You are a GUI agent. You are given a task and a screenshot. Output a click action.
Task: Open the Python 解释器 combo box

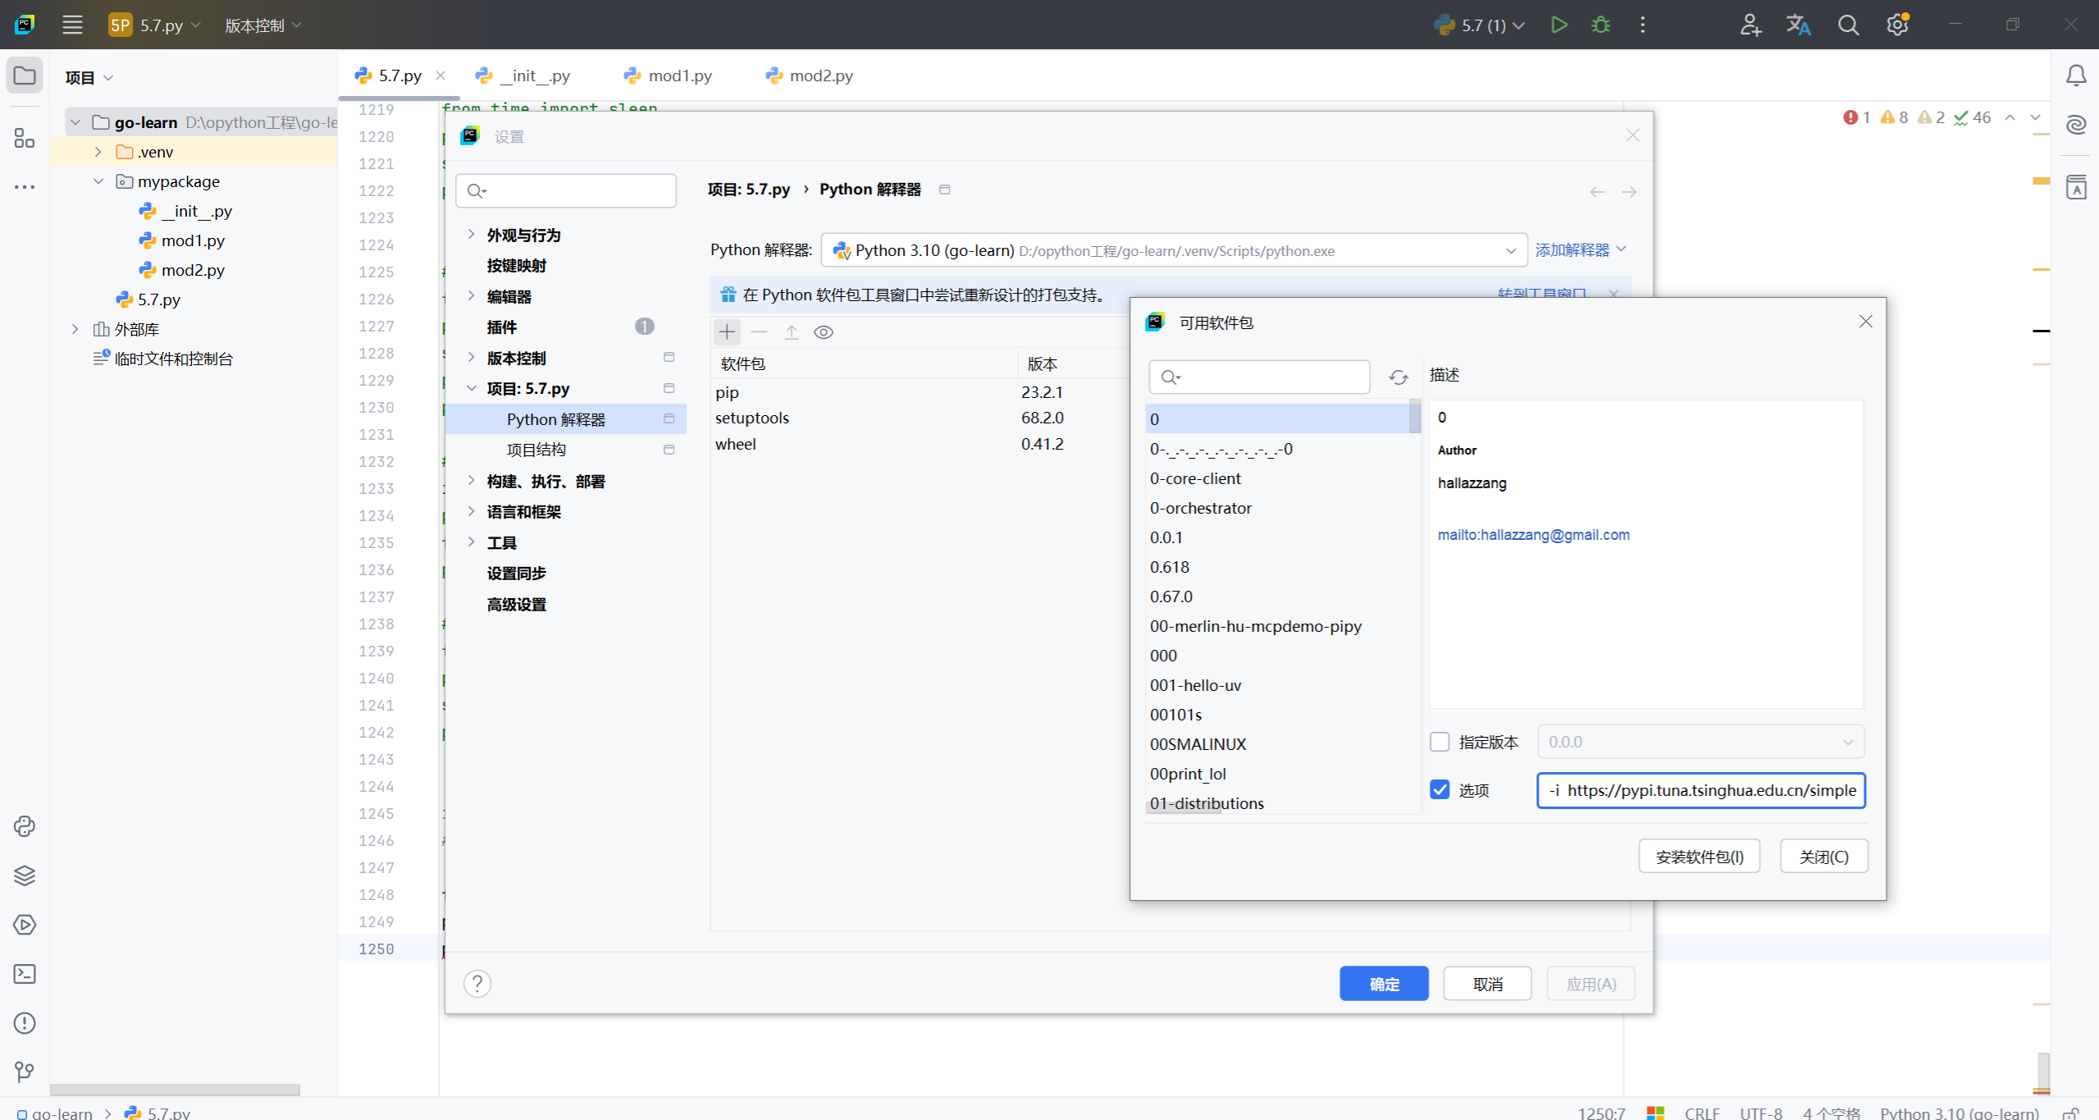[x=1174, y=250]
